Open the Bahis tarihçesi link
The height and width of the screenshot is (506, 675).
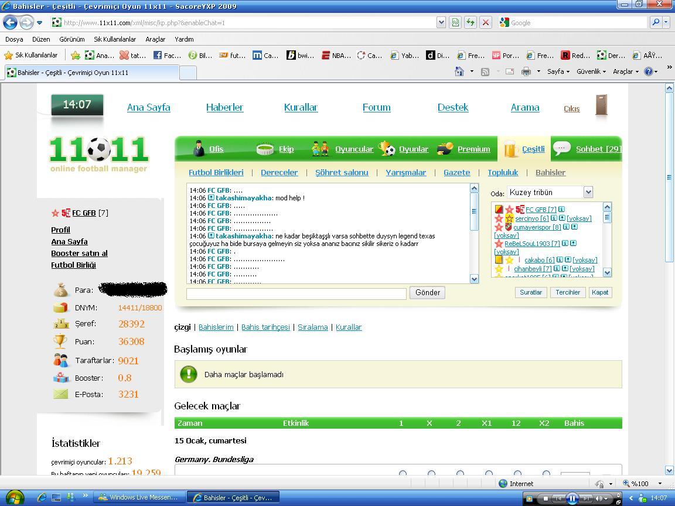click(265, 327)
